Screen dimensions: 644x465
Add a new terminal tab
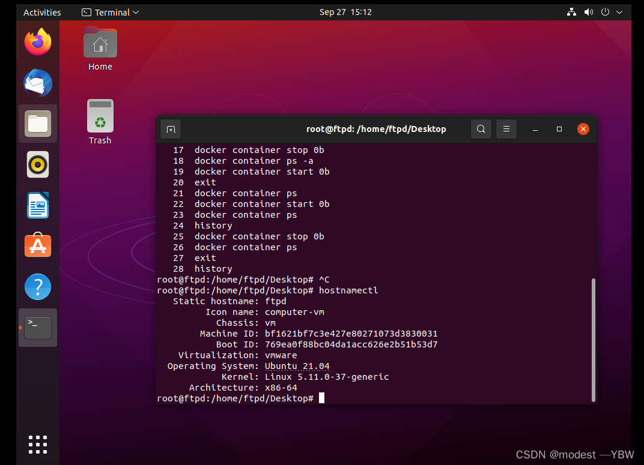[x=171, y=129]
